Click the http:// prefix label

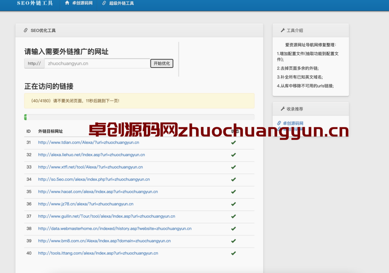pos(34,63)
